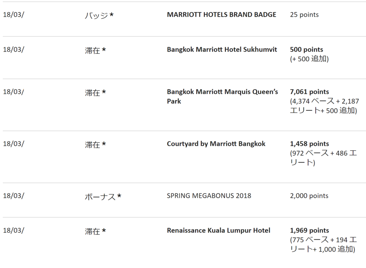Click the 7,061 points total

click(309, 92)
